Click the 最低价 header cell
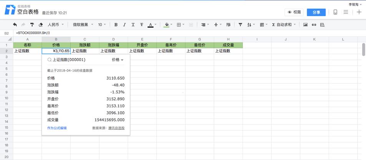366x160 pixels. coord(200,45)
